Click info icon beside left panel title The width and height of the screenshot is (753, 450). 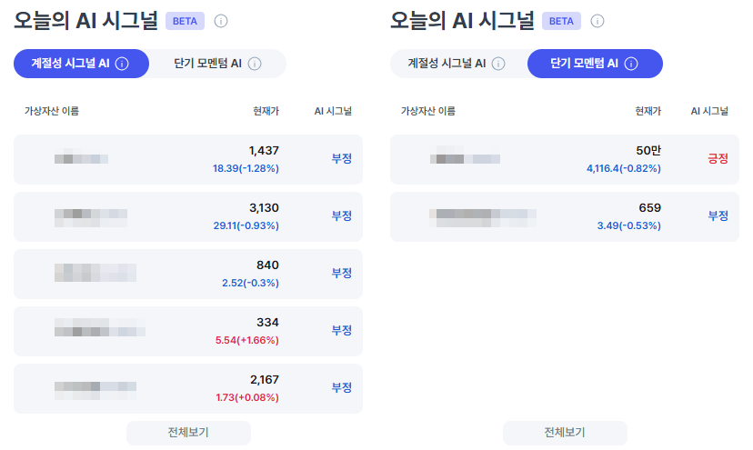tap(221, 21)
